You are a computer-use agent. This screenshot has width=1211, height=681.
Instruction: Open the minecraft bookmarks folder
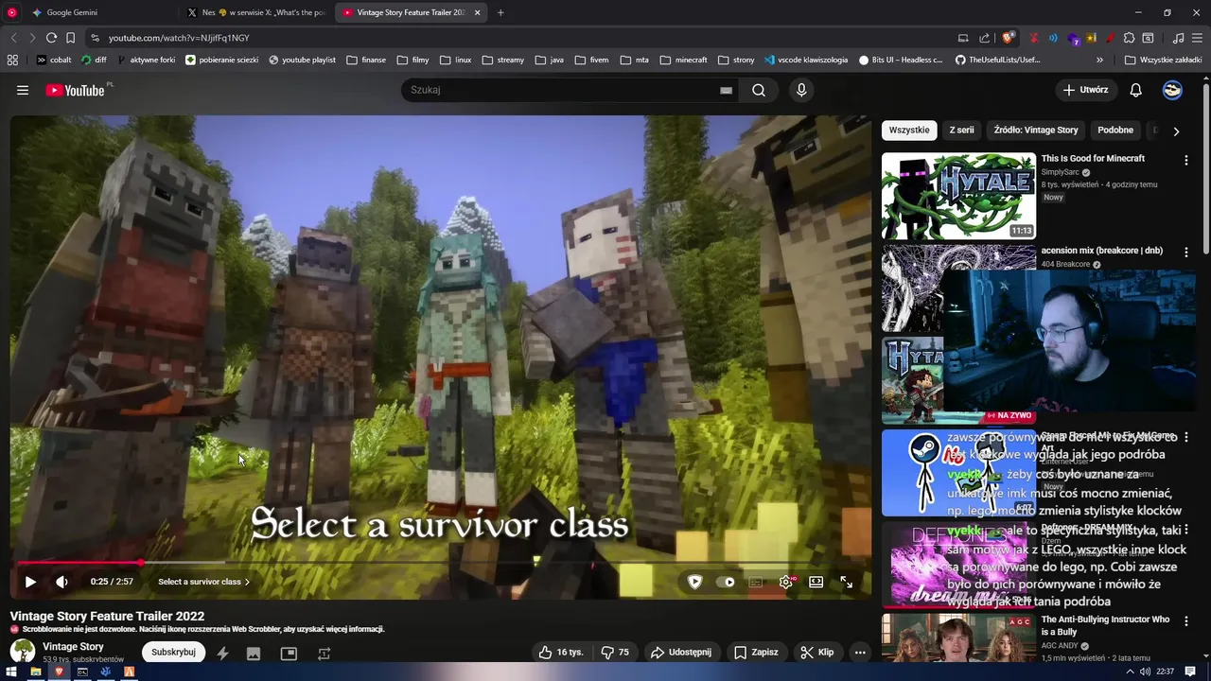[x=683, y=60]
